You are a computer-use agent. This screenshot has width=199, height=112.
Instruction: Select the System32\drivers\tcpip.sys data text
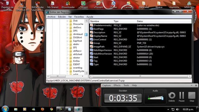pos(150,47)
